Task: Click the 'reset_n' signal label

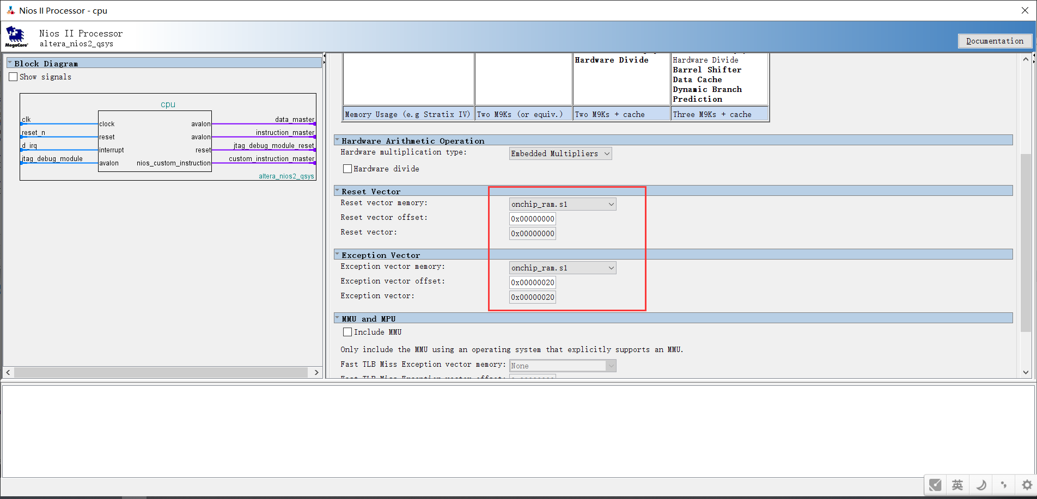Action: click(33, 133)
